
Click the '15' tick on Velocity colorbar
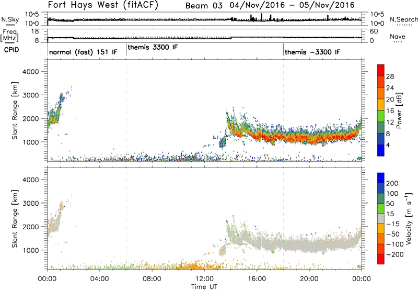coord(390,214)
